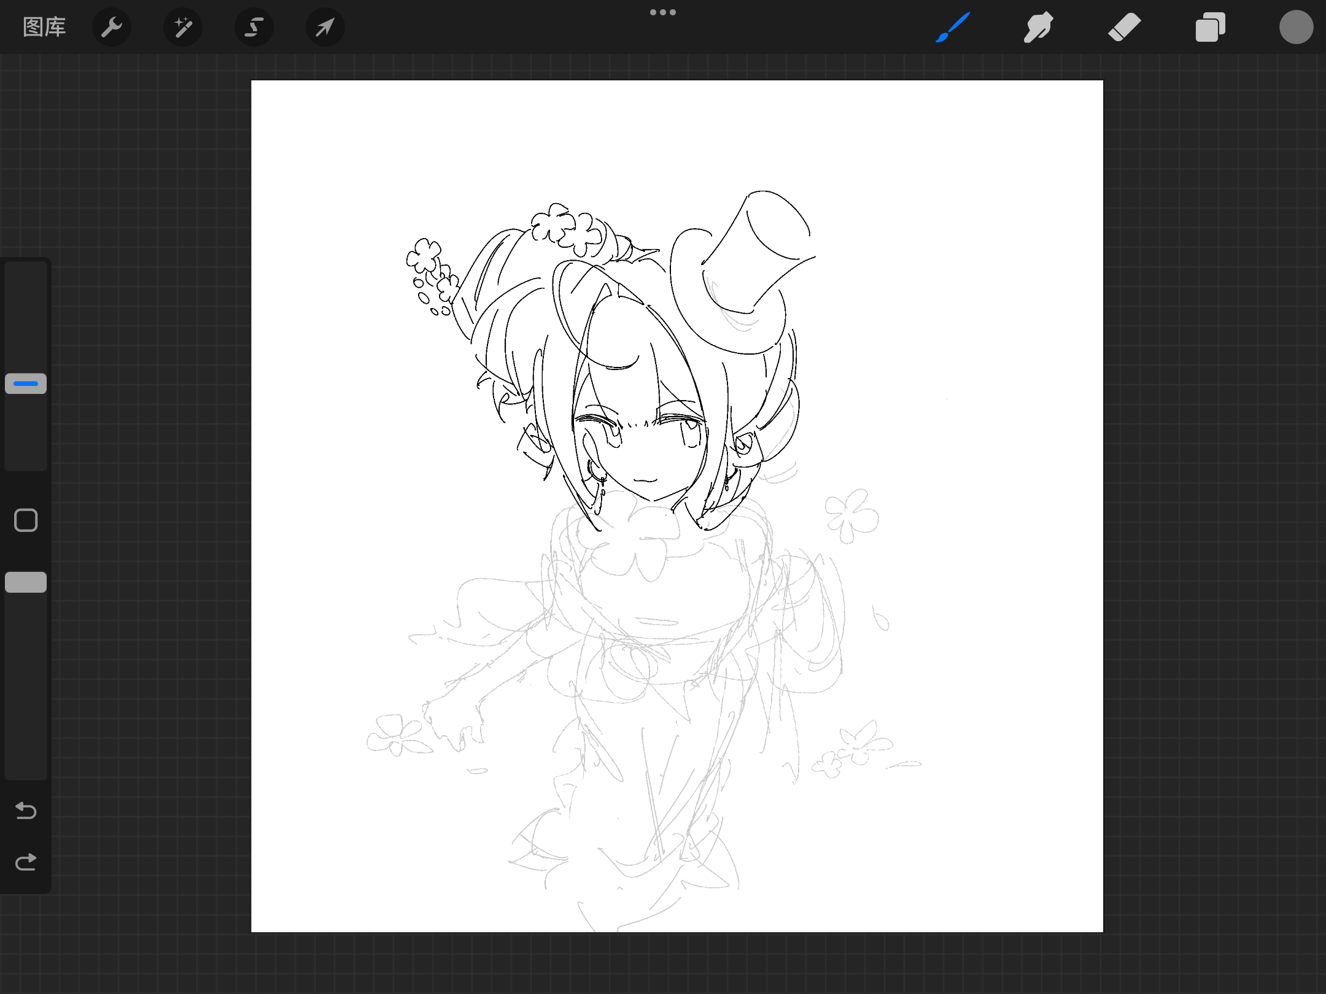This screenshot has height=994, width=1326.
Task: Open the Gallery (图库) button
Action: coord(44,27)
